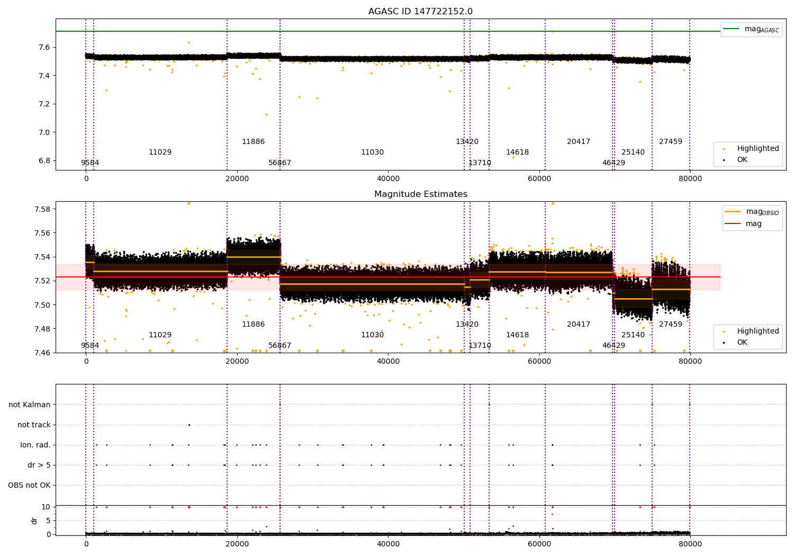The width and height of the screenshot is (794, 556).
Task: Click the not Kalman axis label
Action: (30, 405)
